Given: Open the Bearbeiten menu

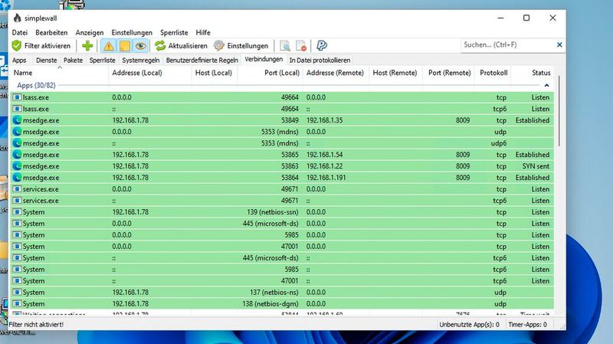Looking at the screenshot, I should click(51, 32).
